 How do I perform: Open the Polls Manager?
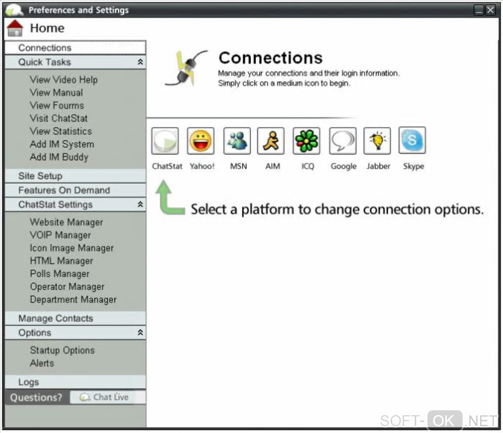click(60, 274)
